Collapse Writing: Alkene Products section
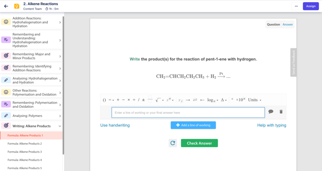Viewport: 322px width, 171px height. click(x=60, y=126)
